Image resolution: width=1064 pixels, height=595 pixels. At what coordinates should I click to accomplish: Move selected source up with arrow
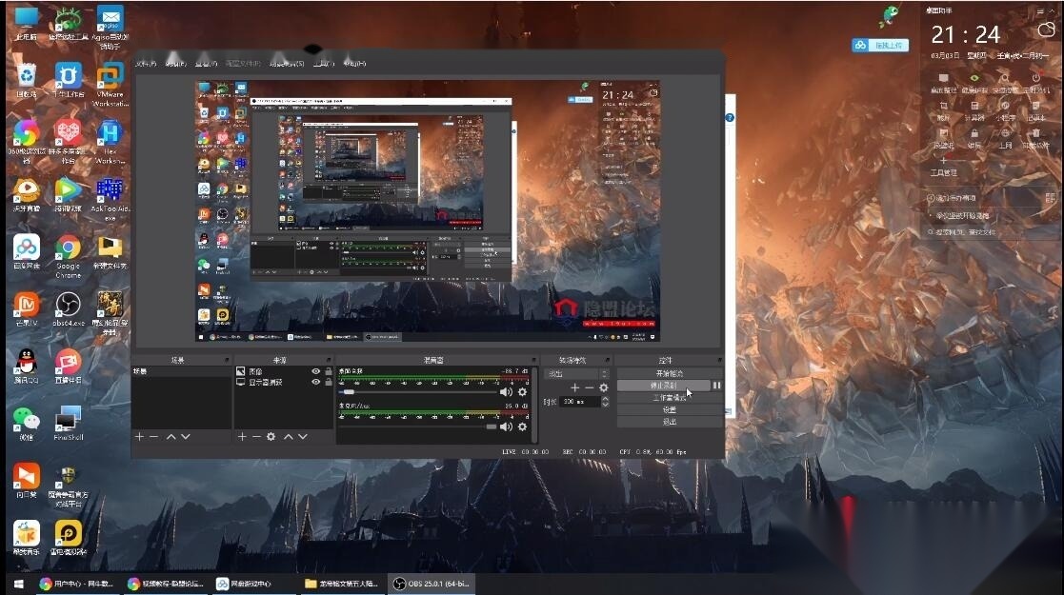pyautogui.click(x=289, y=437)
